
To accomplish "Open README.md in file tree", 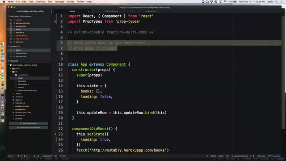I will click(20, 115).
